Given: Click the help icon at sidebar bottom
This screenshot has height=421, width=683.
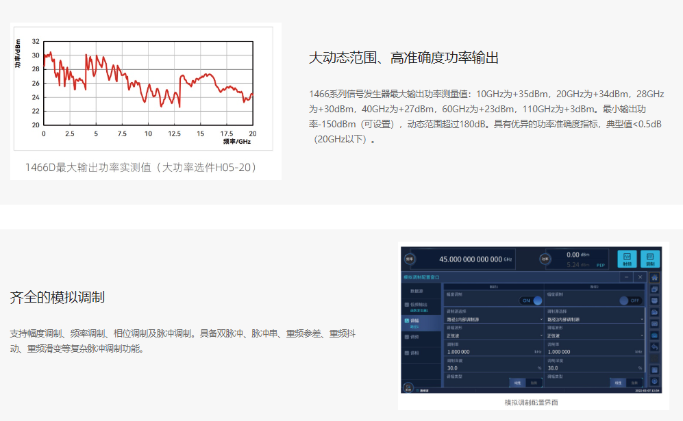Looking at the screenshot, I should 655,381.
